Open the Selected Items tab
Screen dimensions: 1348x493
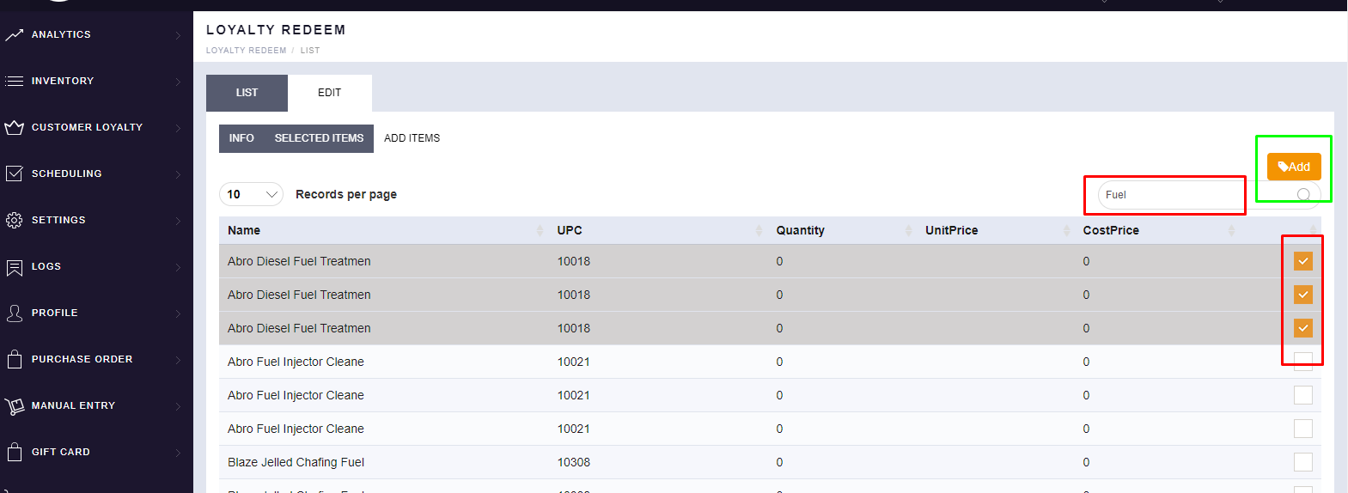319,138
